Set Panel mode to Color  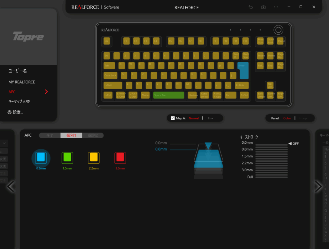coord(287,118)
